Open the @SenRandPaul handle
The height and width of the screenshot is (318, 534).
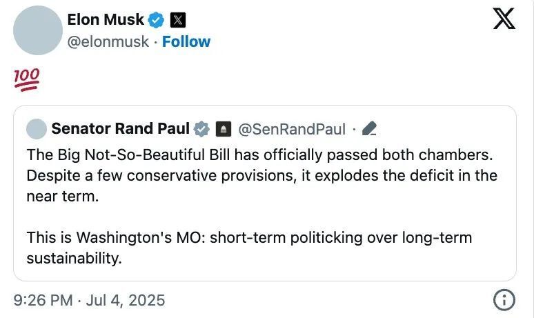point(292,130)
